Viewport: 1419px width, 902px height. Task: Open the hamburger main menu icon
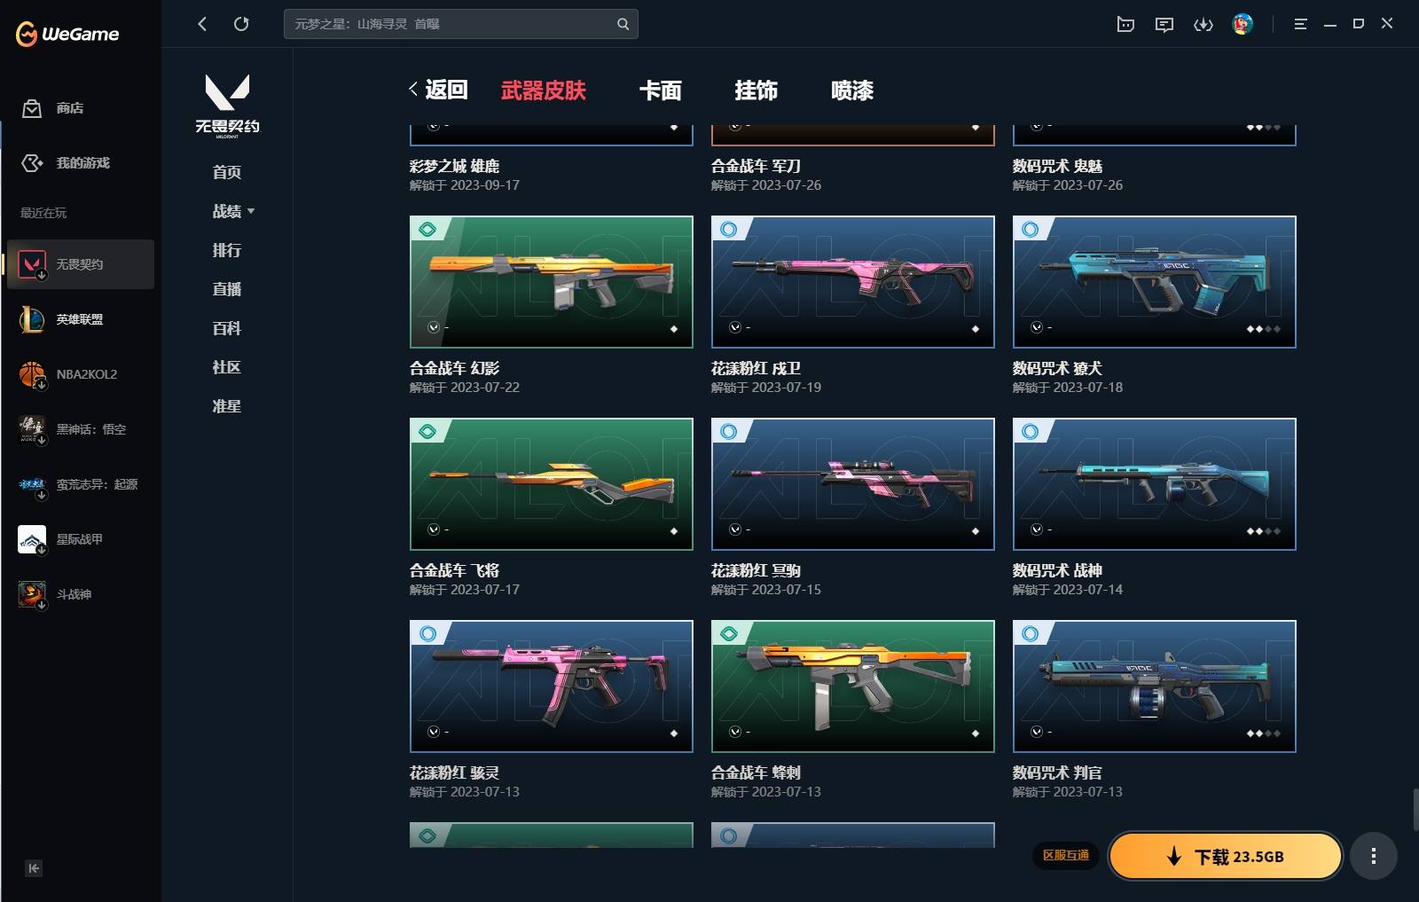[x=1300, y=24]
